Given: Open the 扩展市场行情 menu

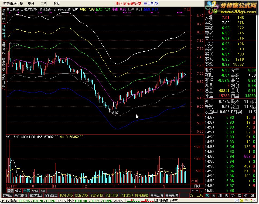Looking at the screenshot, I should point(13,3).
